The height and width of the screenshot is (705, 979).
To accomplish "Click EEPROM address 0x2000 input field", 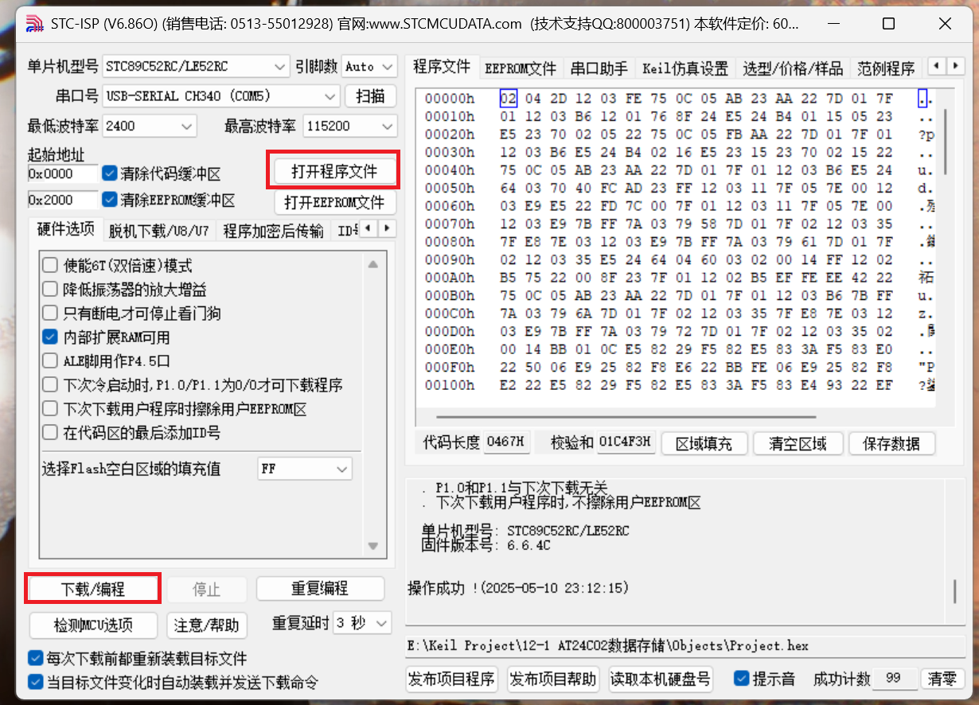I will click(63, 199).
